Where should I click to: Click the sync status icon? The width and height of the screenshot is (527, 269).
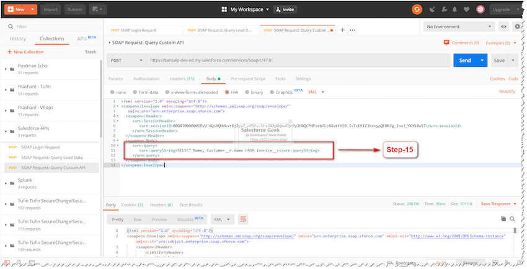click(417, 9)
